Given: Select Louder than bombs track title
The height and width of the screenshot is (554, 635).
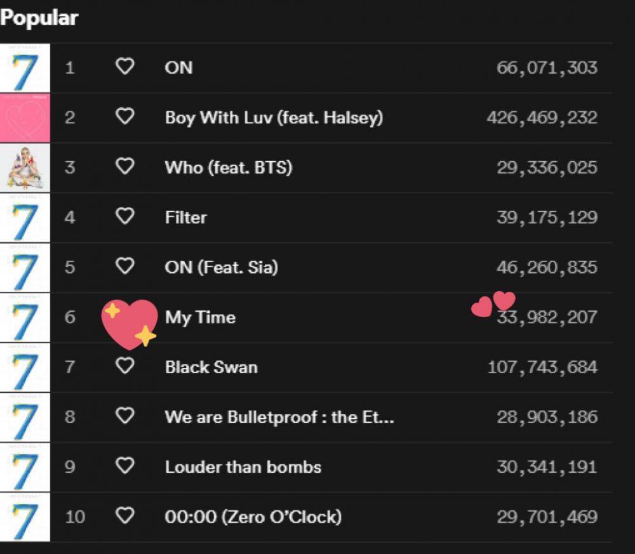Looking at the screenshot, I should pos(243,467).
